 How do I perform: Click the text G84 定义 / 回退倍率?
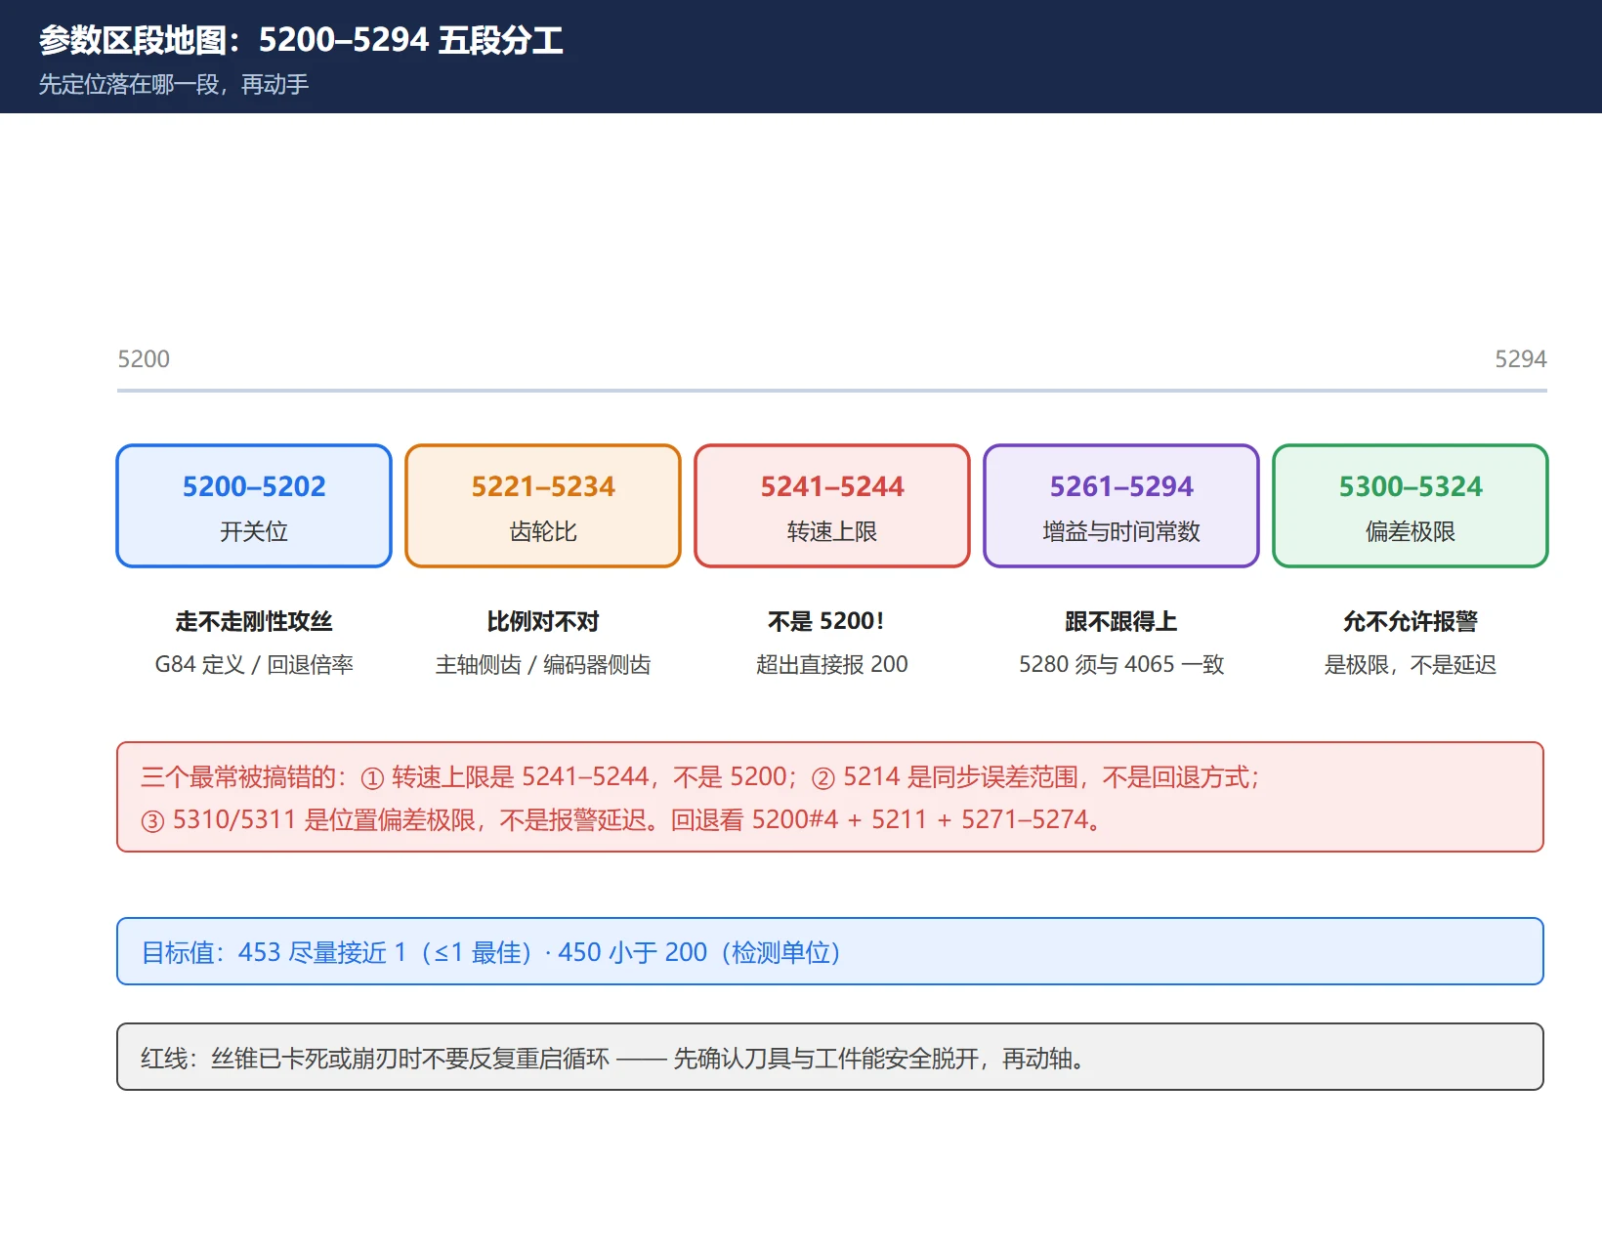tap(254, 665)
